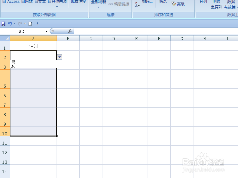Select row 8 header
The height and width of the screenshot is (178, 238).
point(5,112)
